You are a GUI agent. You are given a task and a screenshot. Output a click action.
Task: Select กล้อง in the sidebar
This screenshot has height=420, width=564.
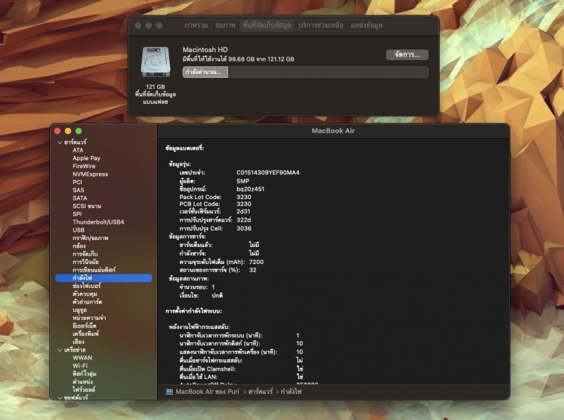click(79, 246)
